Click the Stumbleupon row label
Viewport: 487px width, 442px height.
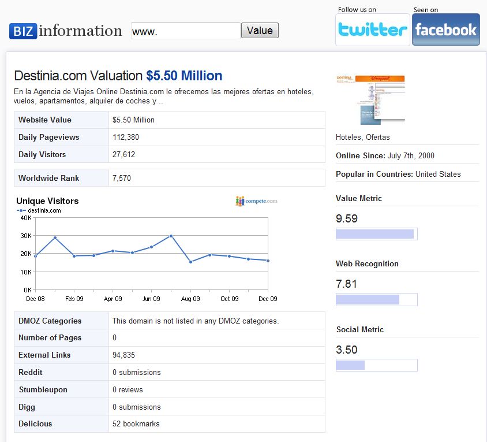(x=43, y=390)
